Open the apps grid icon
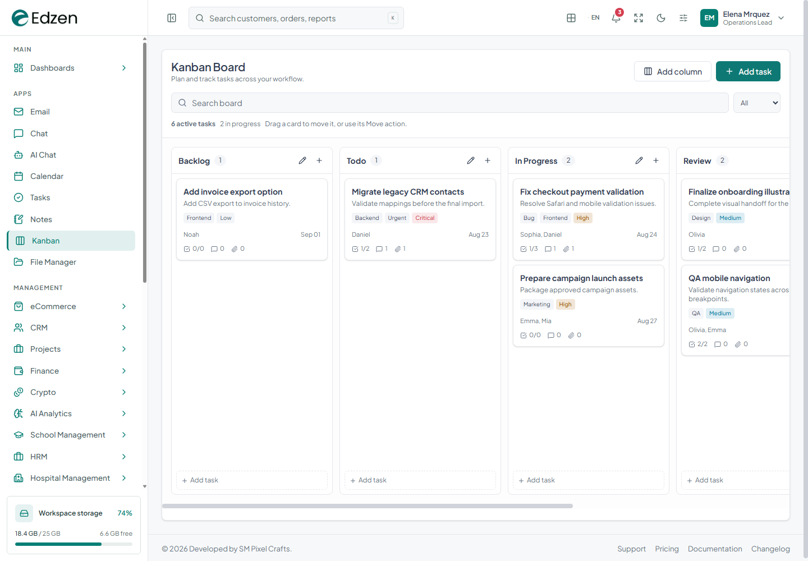The height and width of the screenshot is (561, 808). click(571, 18)
